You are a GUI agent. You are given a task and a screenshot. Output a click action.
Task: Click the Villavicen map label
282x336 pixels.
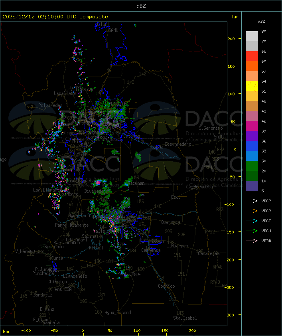coord(83,89)
